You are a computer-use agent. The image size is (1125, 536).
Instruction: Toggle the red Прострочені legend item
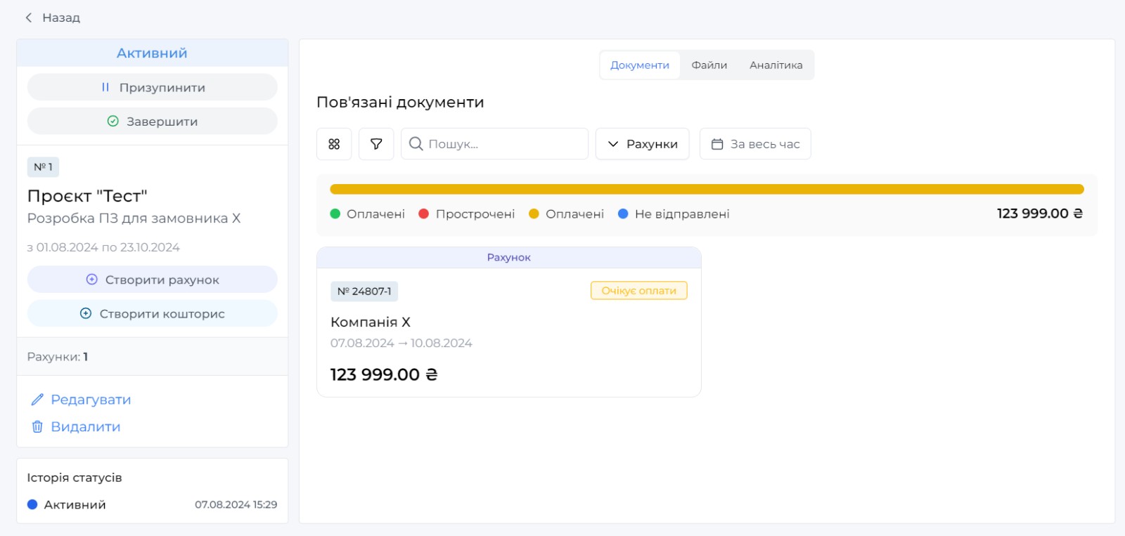coord(467,214)
